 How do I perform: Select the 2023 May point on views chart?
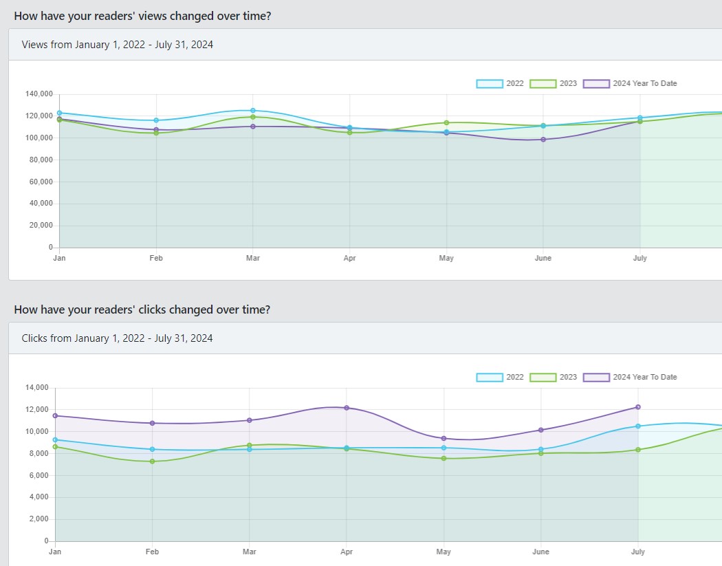point(446,123)
